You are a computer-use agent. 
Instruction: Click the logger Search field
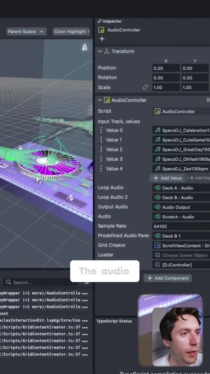[x=40, y=282]
